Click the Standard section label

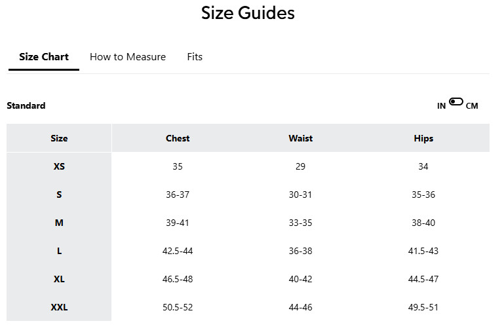[x=26, y=105]
